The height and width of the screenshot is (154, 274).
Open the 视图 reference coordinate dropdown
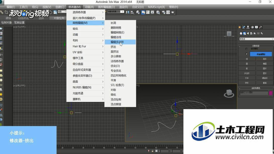coord(62,12)
